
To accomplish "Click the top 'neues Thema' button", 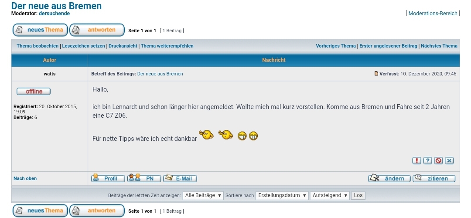I will pos(40,30).
